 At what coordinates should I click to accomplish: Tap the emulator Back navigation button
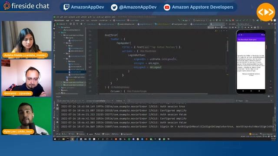pos(243,91)
